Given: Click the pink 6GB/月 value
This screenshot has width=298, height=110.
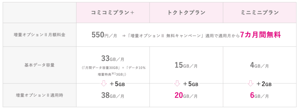Looking at the screenshot, I should point(259,96).
